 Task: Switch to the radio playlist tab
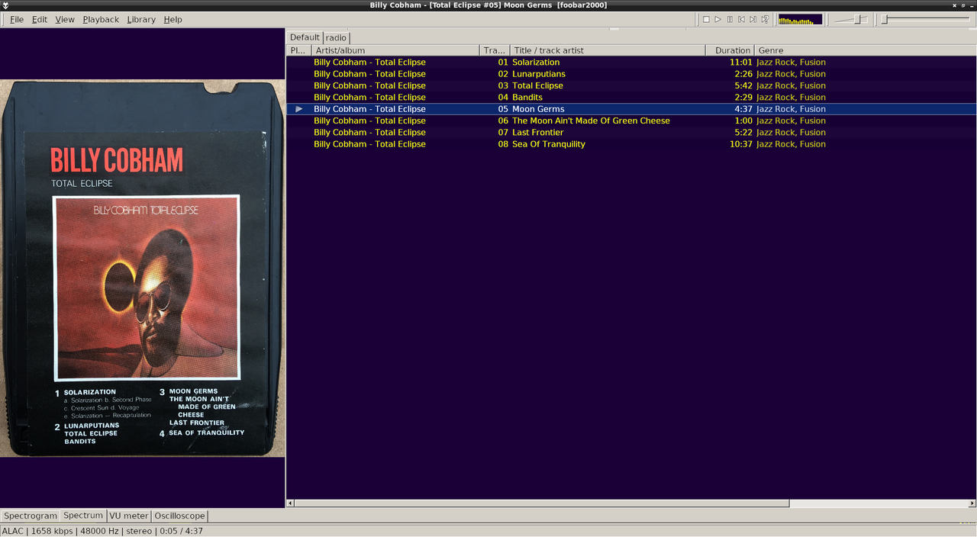coord(336,37)
